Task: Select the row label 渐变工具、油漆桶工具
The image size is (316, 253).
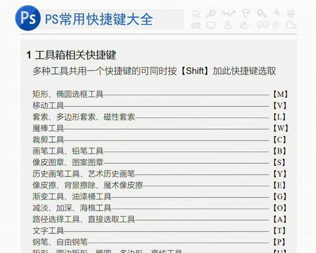Action: (72, 197)
